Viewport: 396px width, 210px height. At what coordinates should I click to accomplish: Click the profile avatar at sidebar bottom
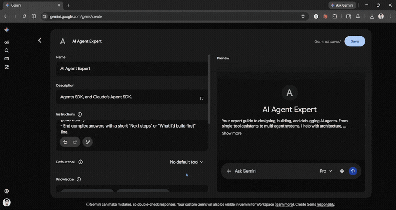(7, 202)
